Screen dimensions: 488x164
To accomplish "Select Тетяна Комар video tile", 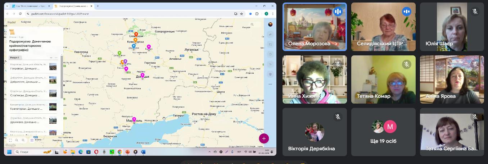I will pyautogui.click(x=383, y=79).
